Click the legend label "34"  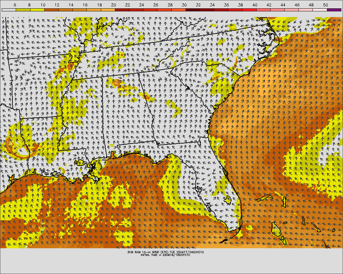[212, 5]
